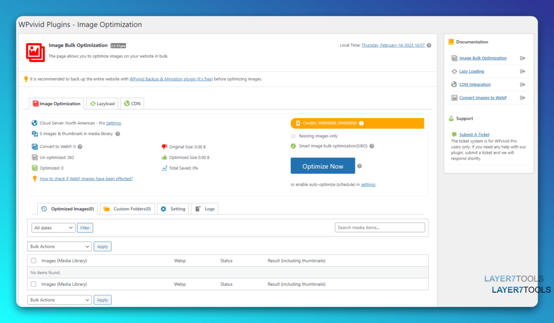Viewport: 554px width, 323px height.
Task: Click the lightbulb icon beside WebP check link
Action: click(x=35, y=179)
